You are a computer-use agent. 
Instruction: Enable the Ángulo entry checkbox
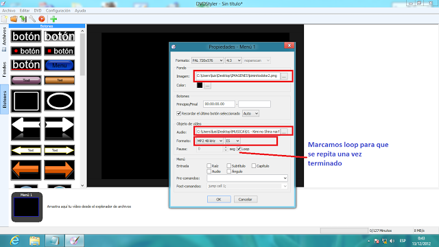click(x=228, y=171)
